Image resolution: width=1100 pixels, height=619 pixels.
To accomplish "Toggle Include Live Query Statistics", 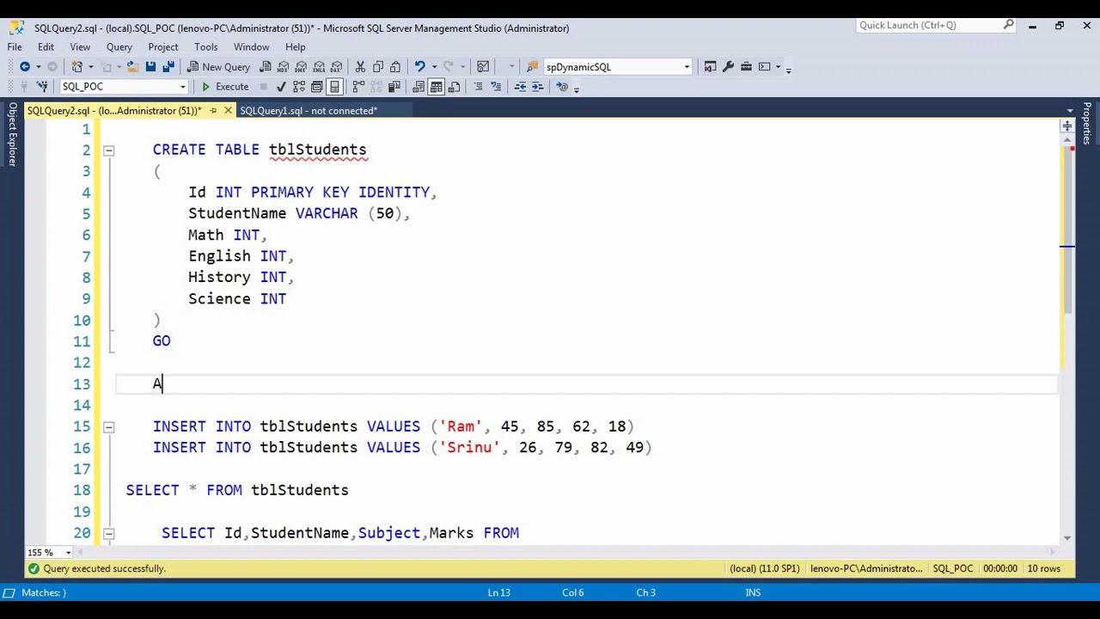I will [x=376, y=86].
